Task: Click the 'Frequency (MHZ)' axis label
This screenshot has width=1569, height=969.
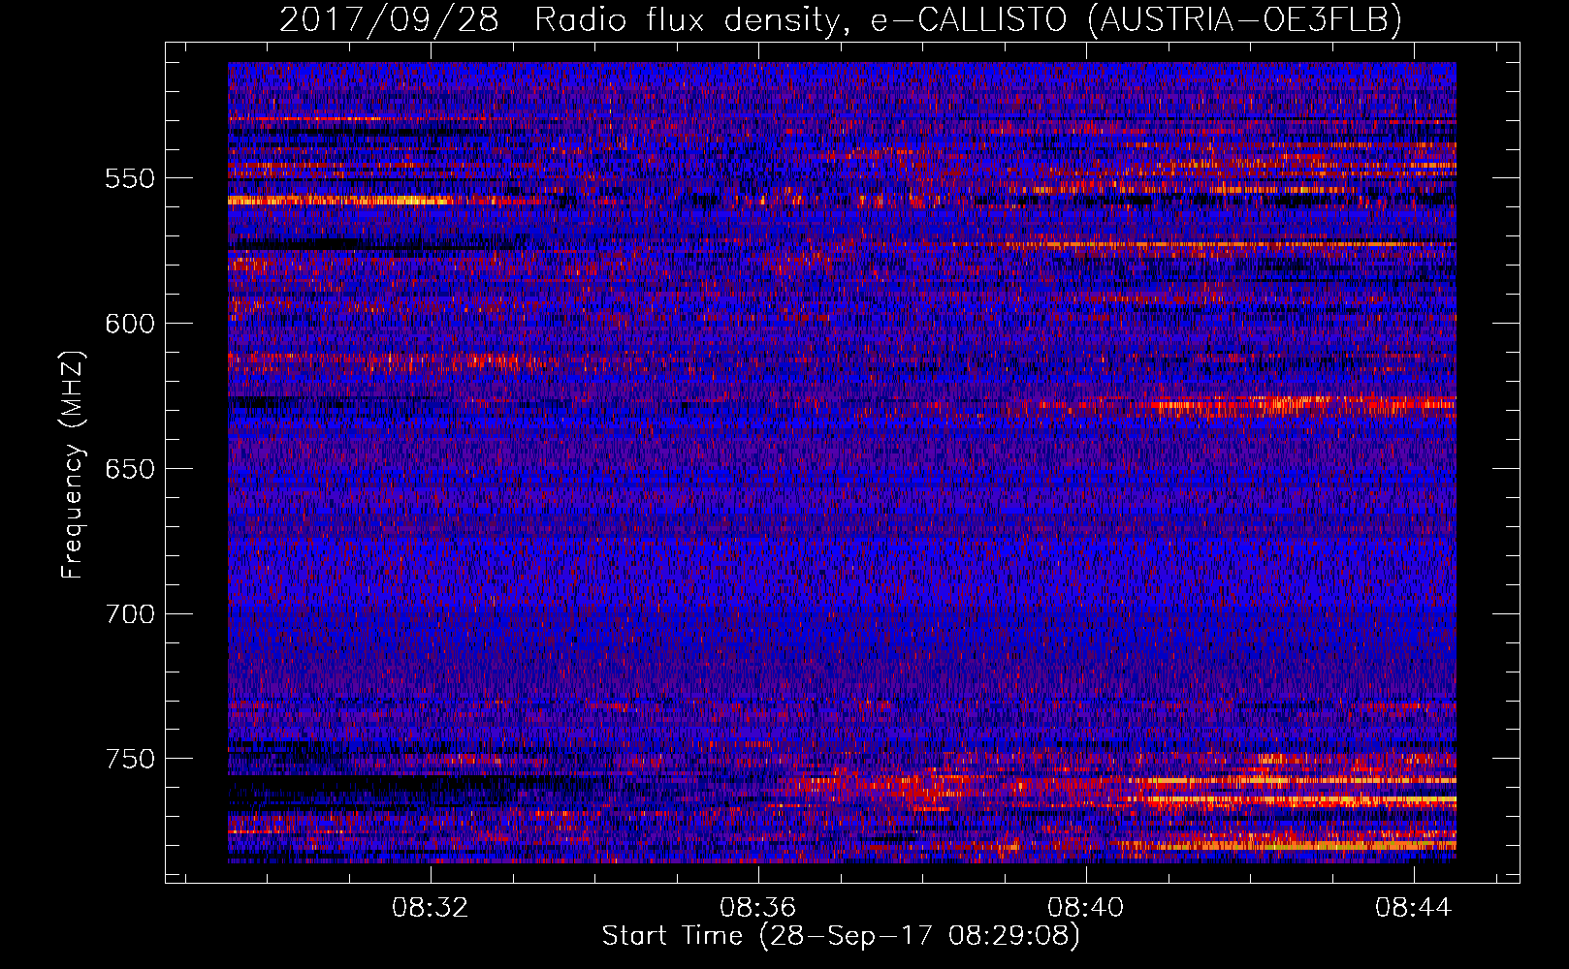Action: pyautogui.click(x=73, y=464)
